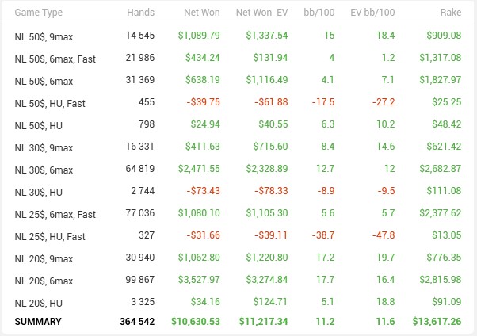This screenshot has width=477, height=336.
Task: Click the NL 50$, HU, Fast game type
Action: point(52,103)
